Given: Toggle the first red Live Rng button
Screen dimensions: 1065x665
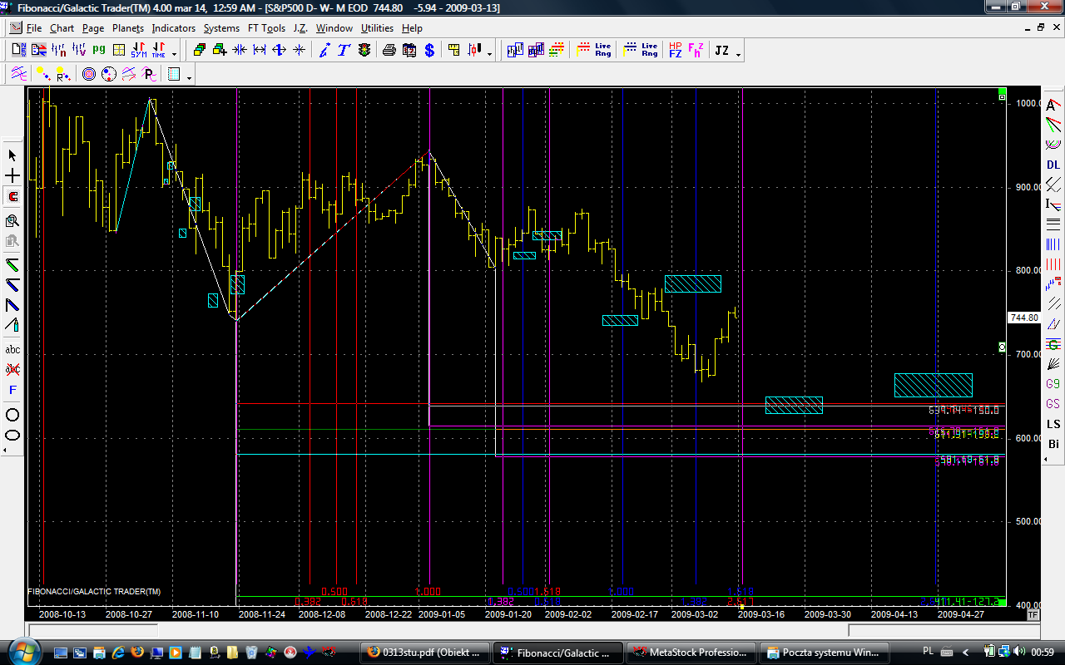Looking at the screenshot, I should tap(594, 50).
